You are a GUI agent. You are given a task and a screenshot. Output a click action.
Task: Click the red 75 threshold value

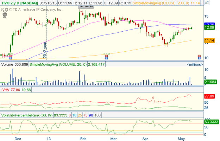[85, 115]
